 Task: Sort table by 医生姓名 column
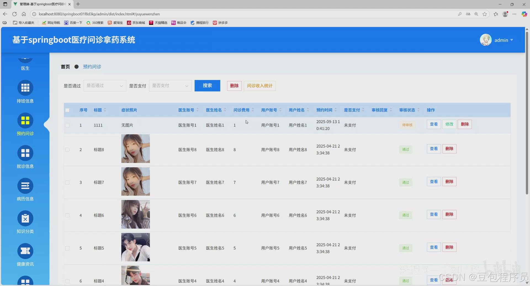coord(225,110)
